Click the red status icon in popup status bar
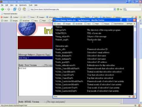 (x=133, y=97)
